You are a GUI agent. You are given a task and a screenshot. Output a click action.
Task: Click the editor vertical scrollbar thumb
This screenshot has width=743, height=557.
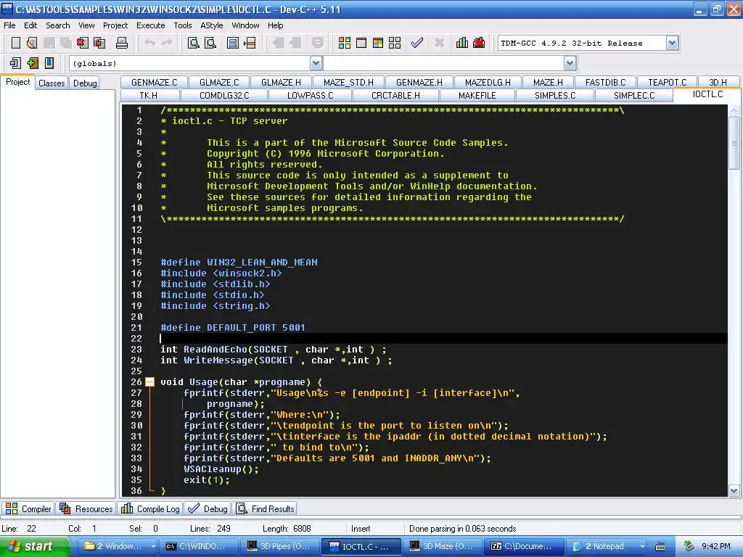click(x=734, y=143)
